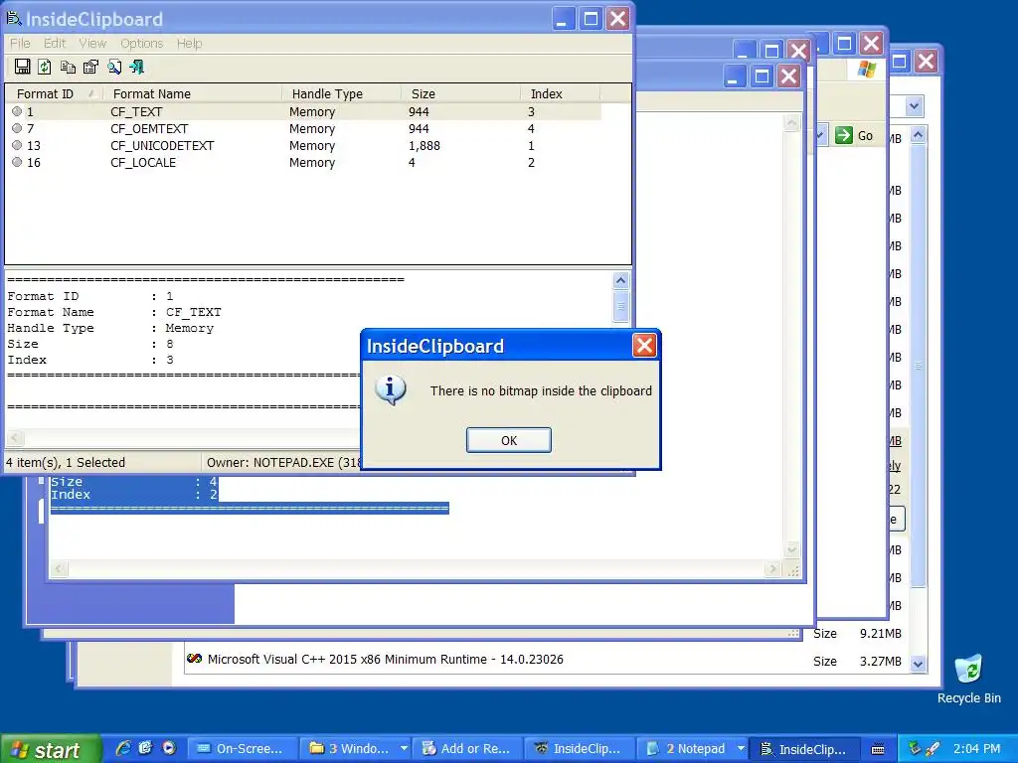Select CF_UNICODETEXT format name
Screen dimensions: 1018x763
(162, 145)
